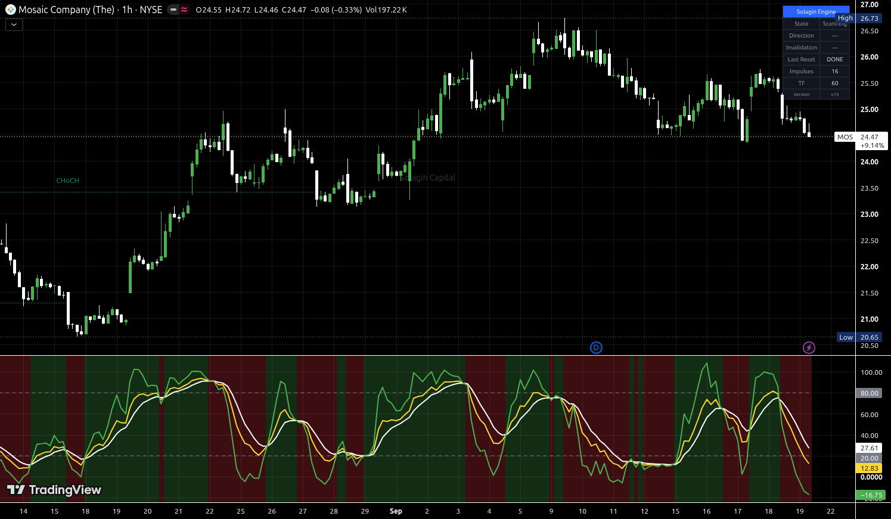Click the MOS current price label

click(x=845, y=137)
